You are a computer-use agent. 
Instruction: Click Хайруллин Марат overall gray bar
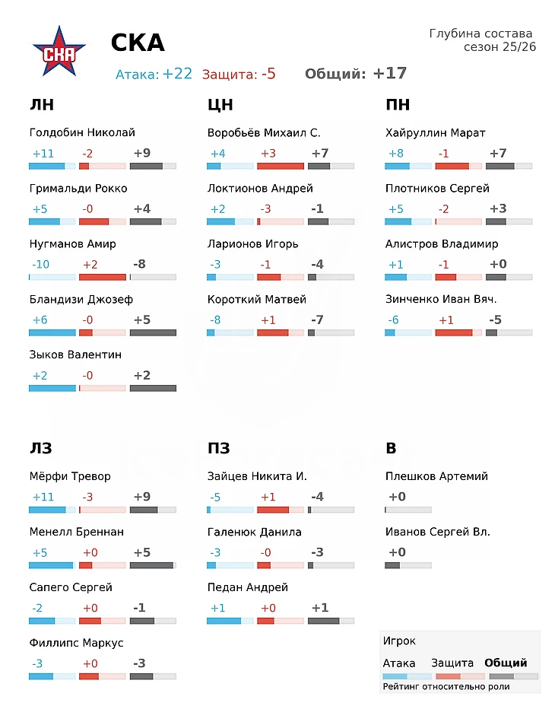coord(509,166)
